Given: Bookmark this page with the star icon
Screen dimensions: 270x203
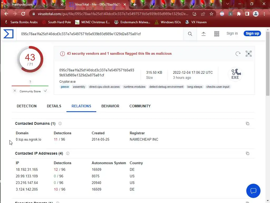Looking at the screenshot, I should click(211, 14).
